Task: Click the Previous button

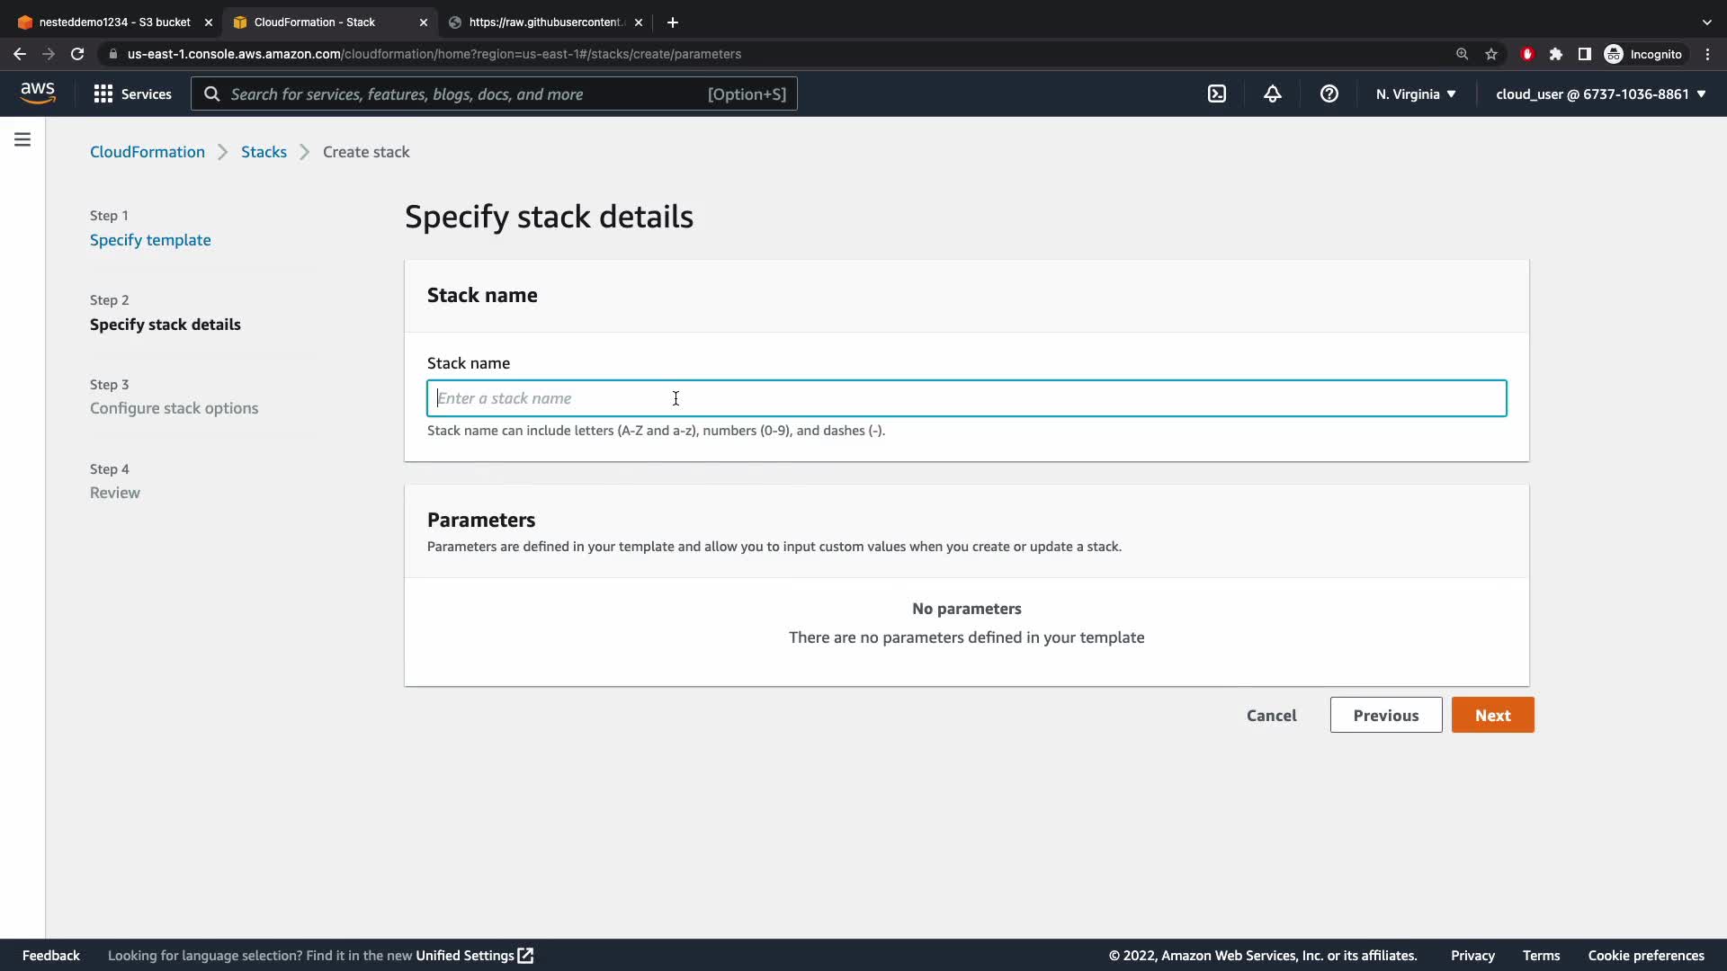Action: (1385, 715)
